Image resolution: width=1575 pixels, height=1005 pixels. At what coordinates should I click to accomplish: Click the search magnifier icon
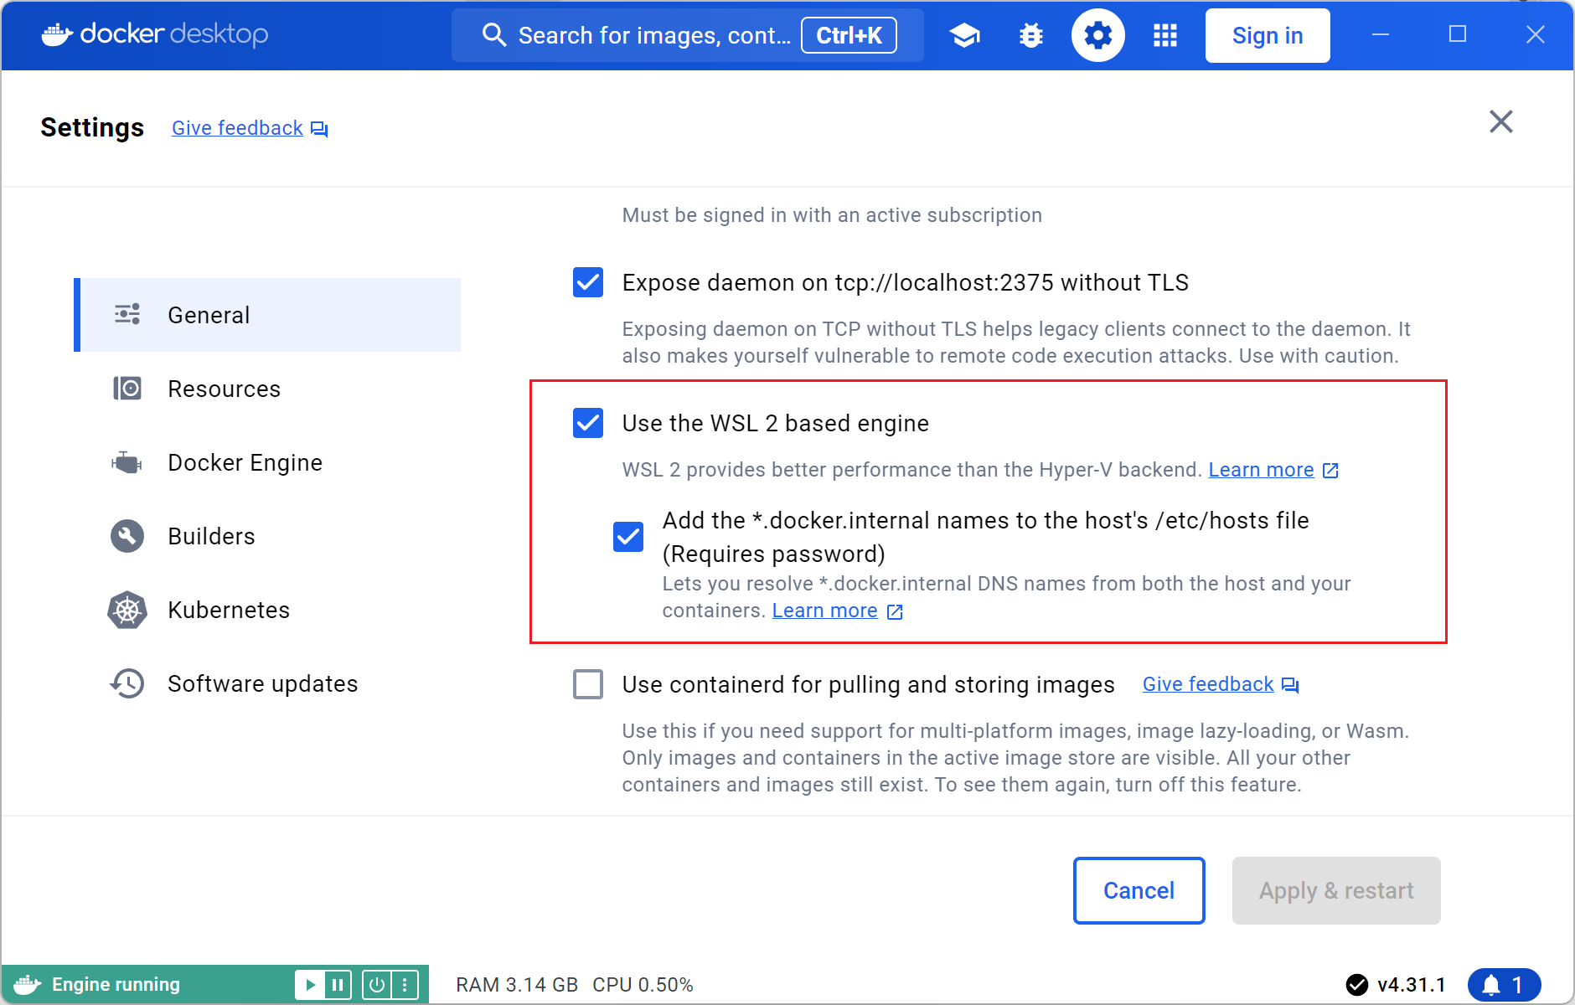[494, 35]
